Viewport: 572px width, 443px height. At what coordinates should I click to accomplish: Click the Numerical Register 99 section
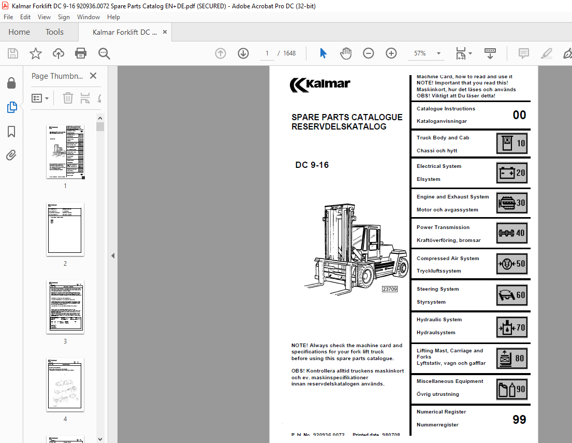coord(471,419)
